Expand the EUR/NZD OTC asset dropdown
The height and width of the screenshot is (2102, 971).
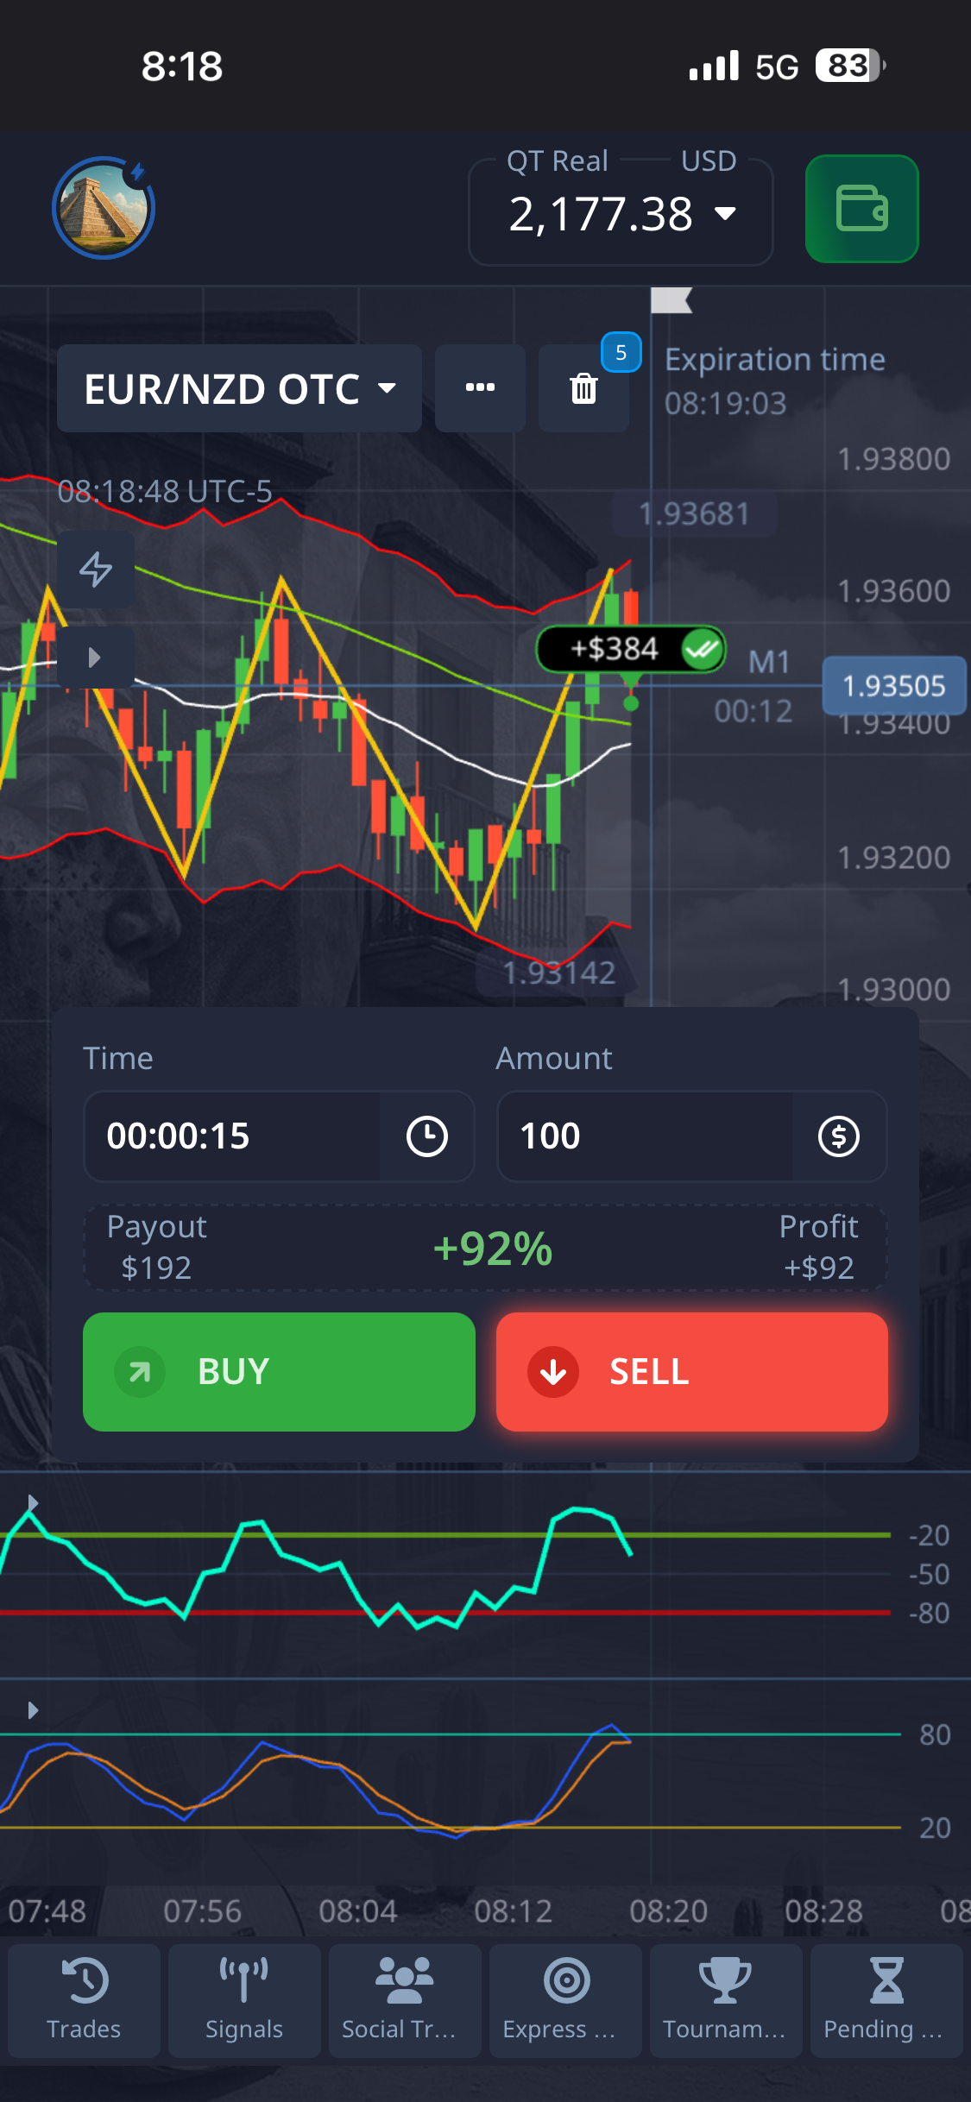(239, 388)
